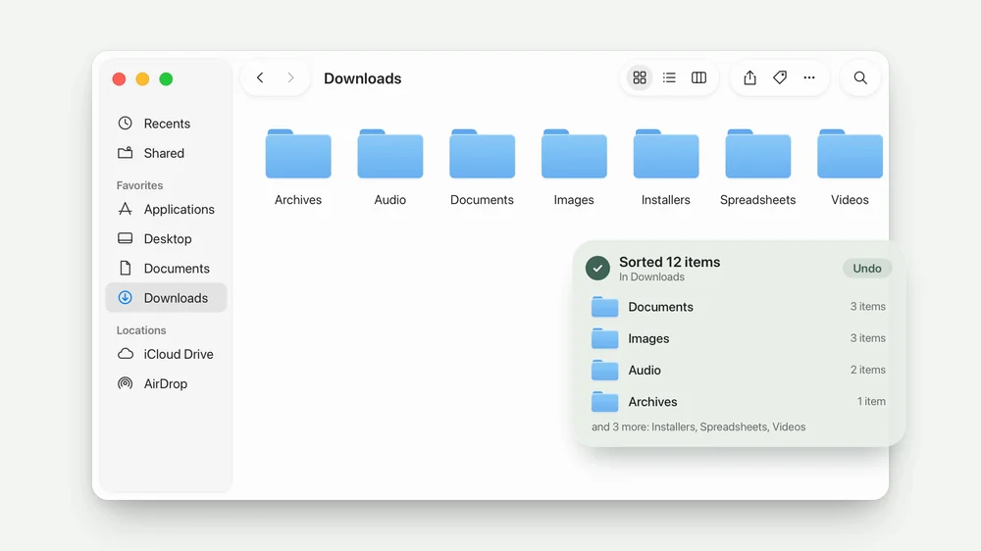Switch to icon grid view

point(640,77)
